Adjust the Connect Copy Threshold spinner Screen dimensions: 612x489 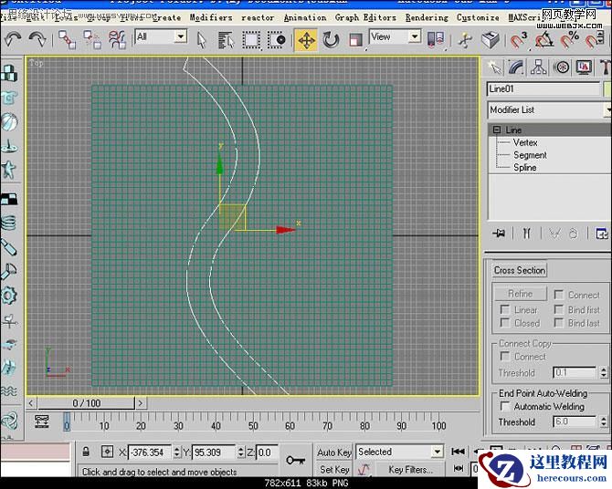click(x=604, y=372)
